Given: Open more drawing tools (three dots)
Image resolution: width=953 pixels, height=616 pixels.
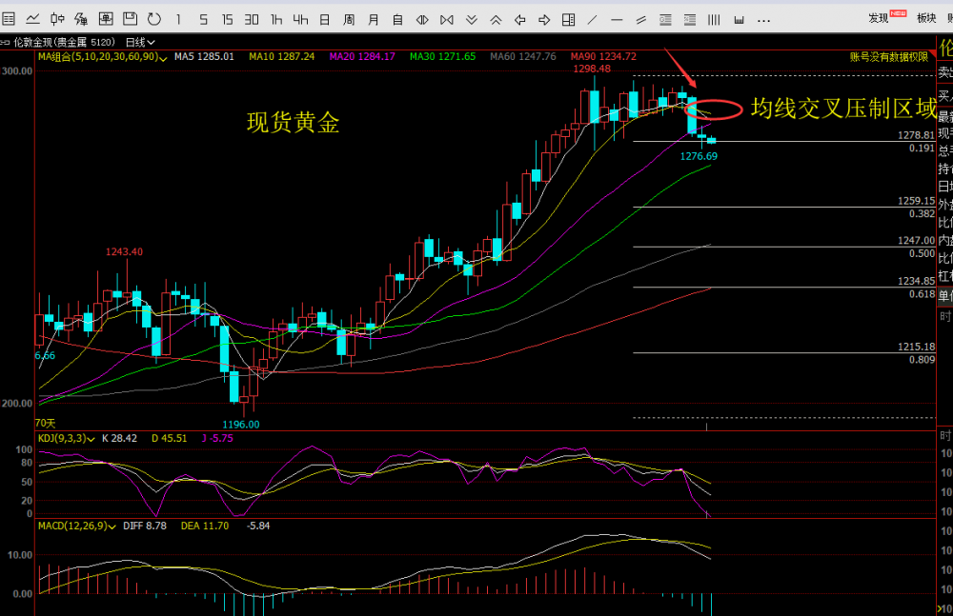Looking at the screenshot, I should point(763,21).
